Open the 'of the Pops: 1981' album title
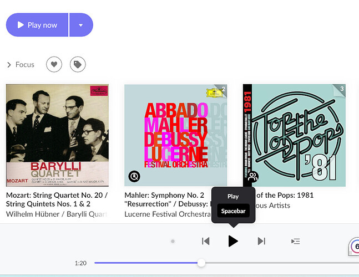The image size is (359, 277). click(x=285, y=195)
